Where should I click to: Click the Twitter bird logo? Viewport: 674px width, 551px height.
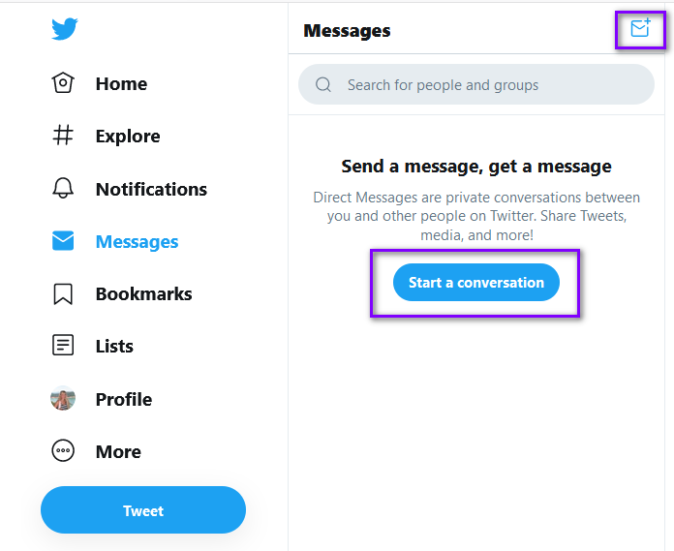65,29
